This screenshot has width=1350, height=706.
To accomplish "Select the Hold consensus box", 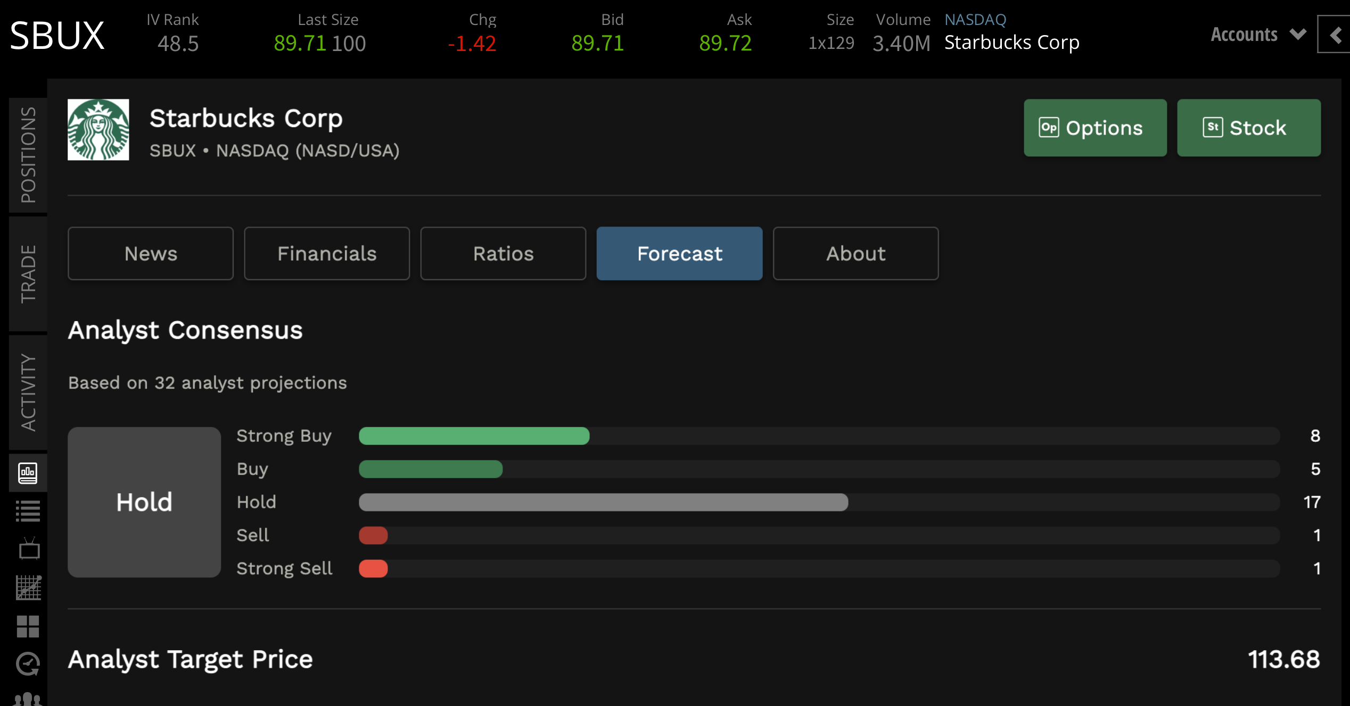I will (144, 502).
